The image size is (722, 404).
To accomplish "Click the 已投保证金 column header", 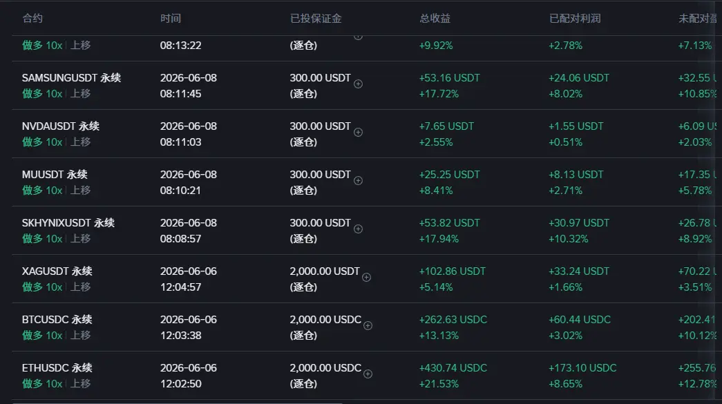I will coord(316,19).
